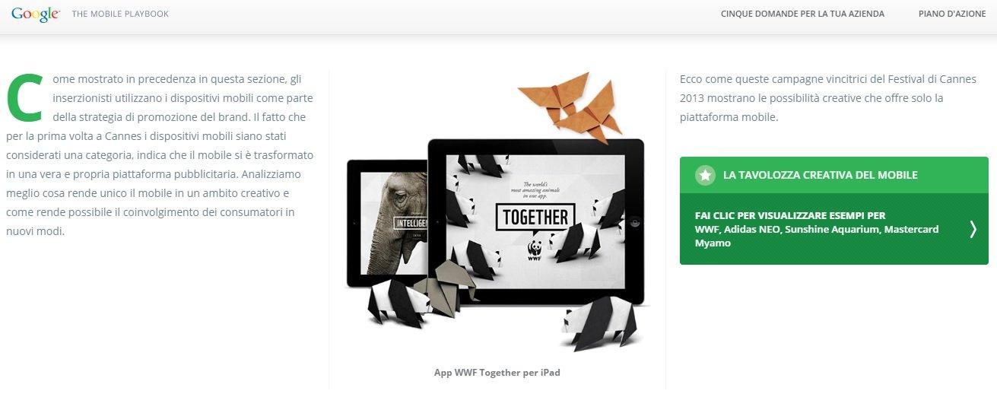Screen dimensions: 997x410
Task: Click the WWF, Adidas NEO examples list
Action: 817,236
